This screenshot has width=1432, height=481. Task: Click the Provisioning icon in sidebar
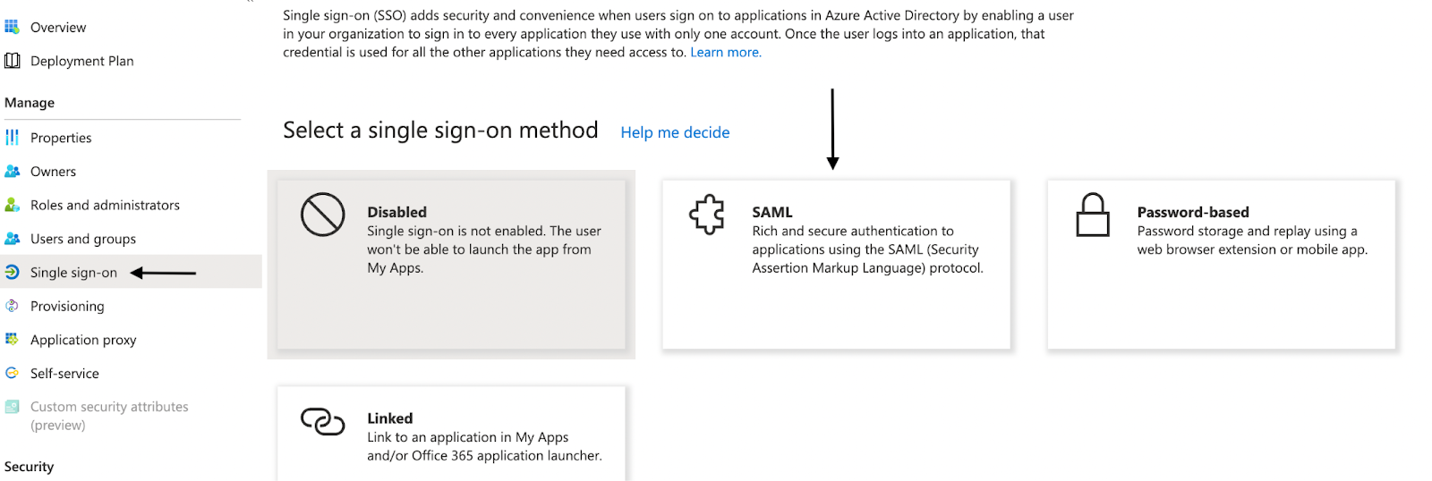pyautogui.click(x=12, y=306)
